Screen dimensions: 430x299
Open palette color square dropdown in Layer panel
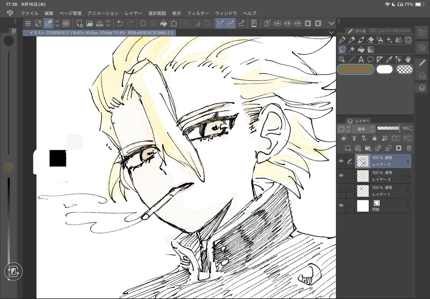coord(344,129)
